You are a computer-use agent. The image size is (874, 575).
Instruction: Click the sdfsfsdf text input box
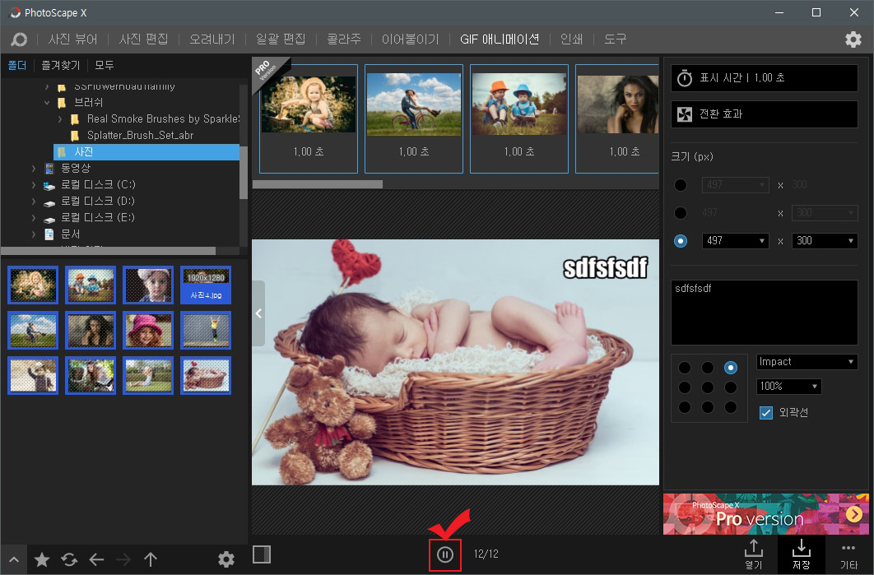765,313
